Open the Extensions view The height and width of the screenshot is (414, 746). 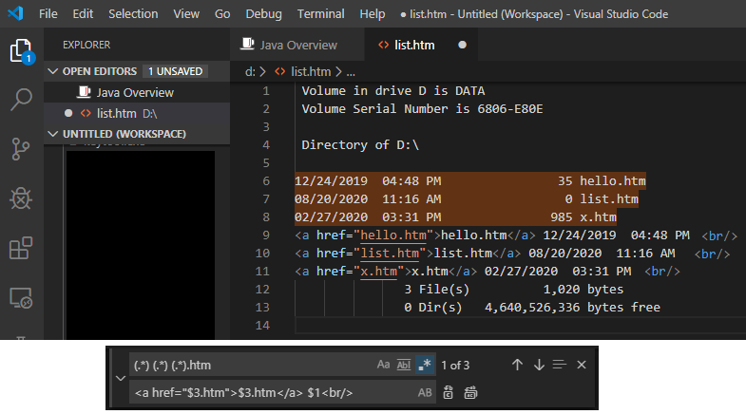tap(21, 249)
